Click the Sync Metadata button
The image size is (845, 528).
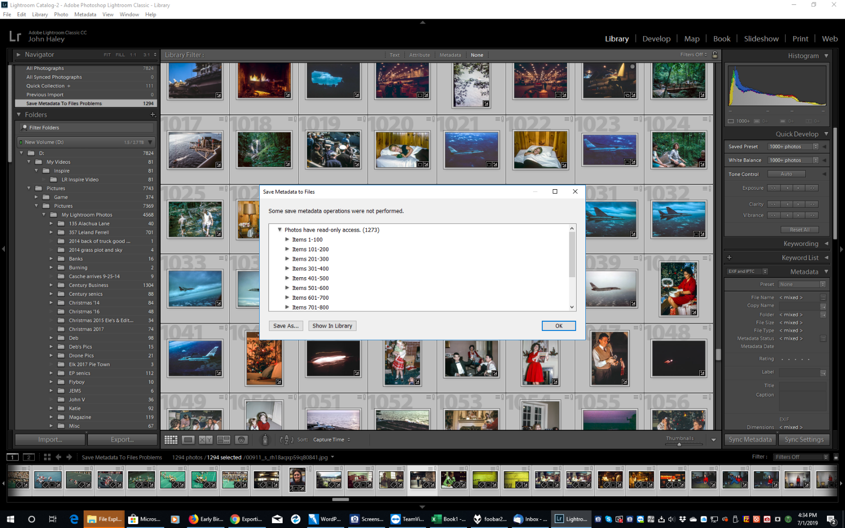tap(750, 440)
